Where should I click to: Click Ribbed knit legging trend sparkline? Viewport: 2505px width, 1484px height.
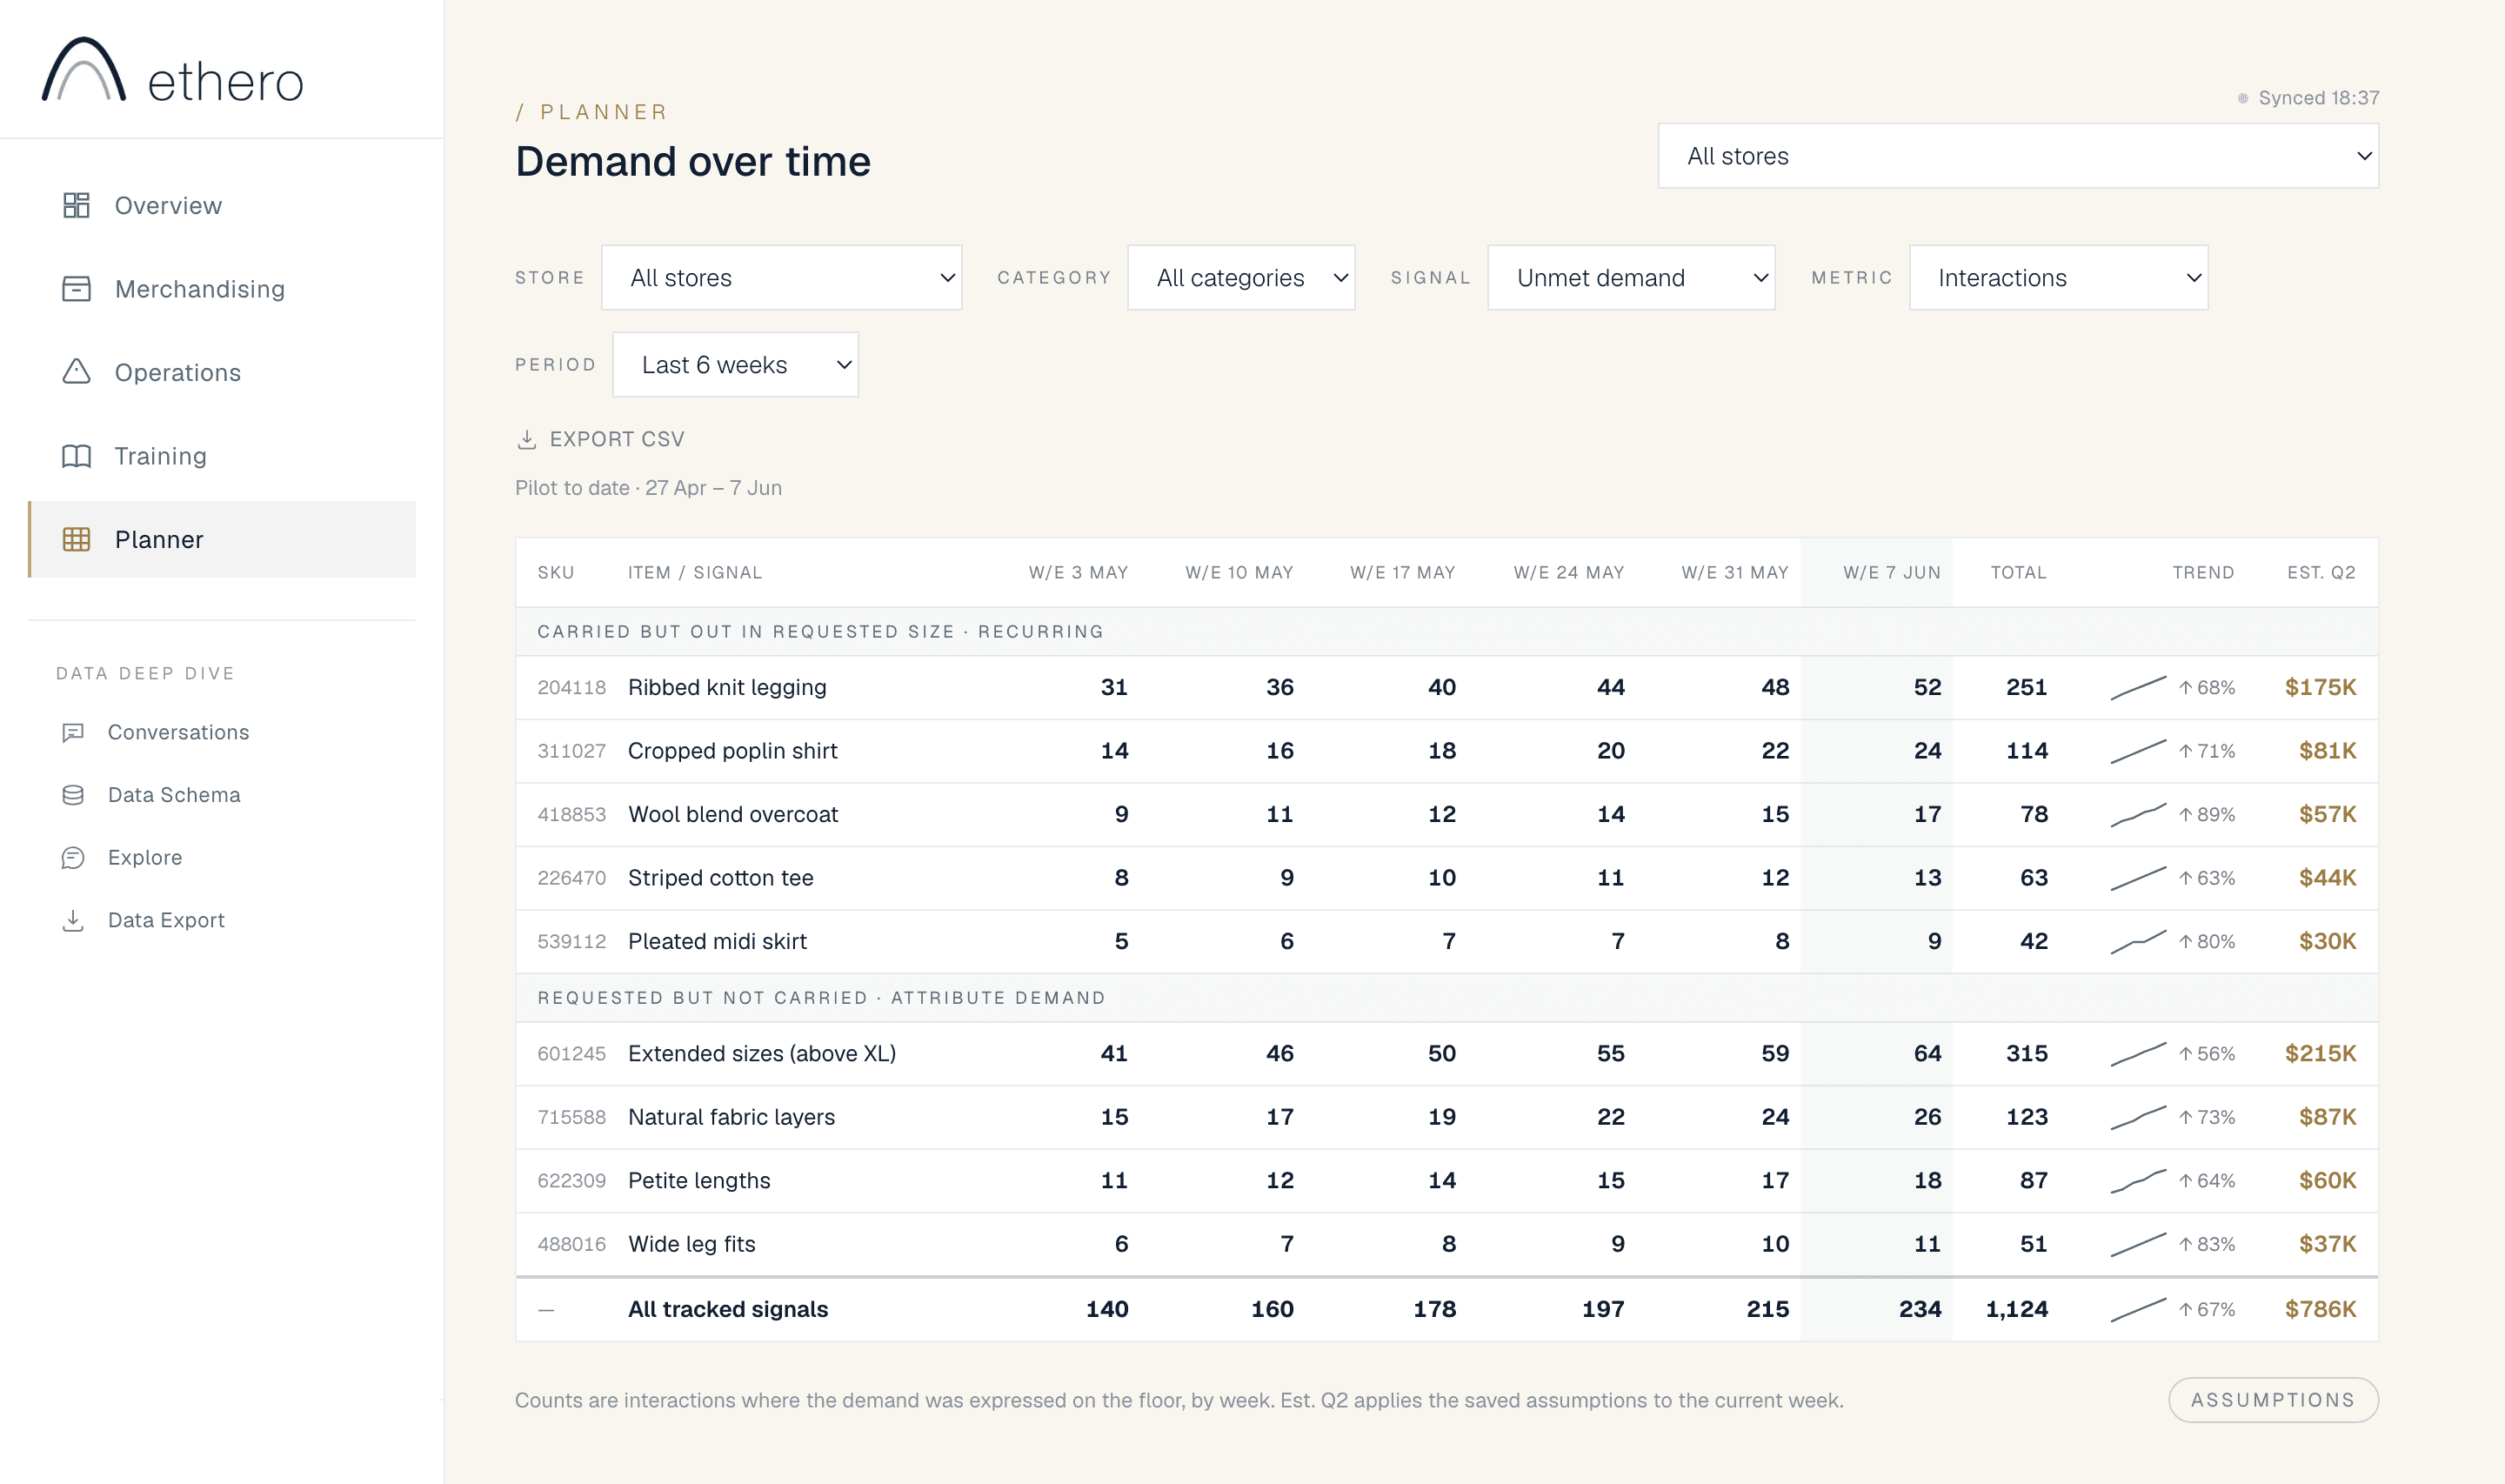point(2138,688)
